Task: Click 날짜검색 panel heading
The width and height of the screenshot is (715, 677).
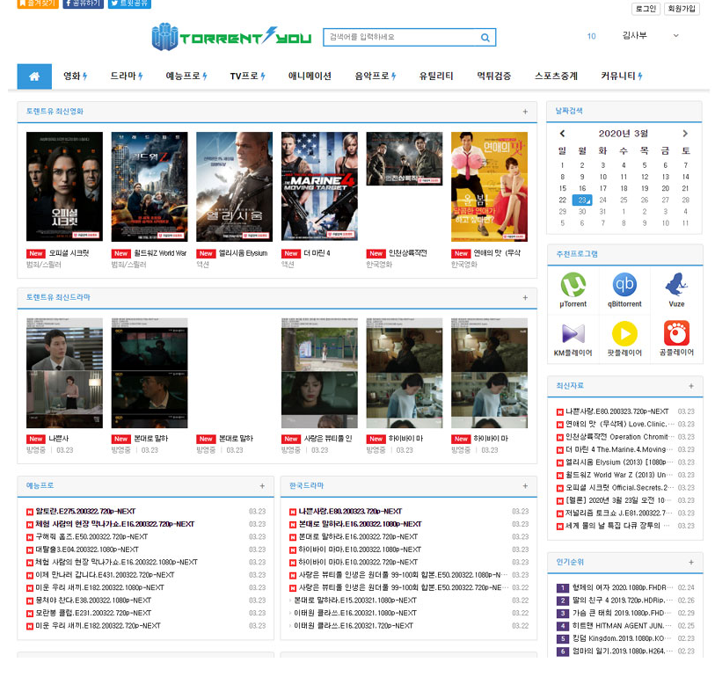Action: coord(569,111)
